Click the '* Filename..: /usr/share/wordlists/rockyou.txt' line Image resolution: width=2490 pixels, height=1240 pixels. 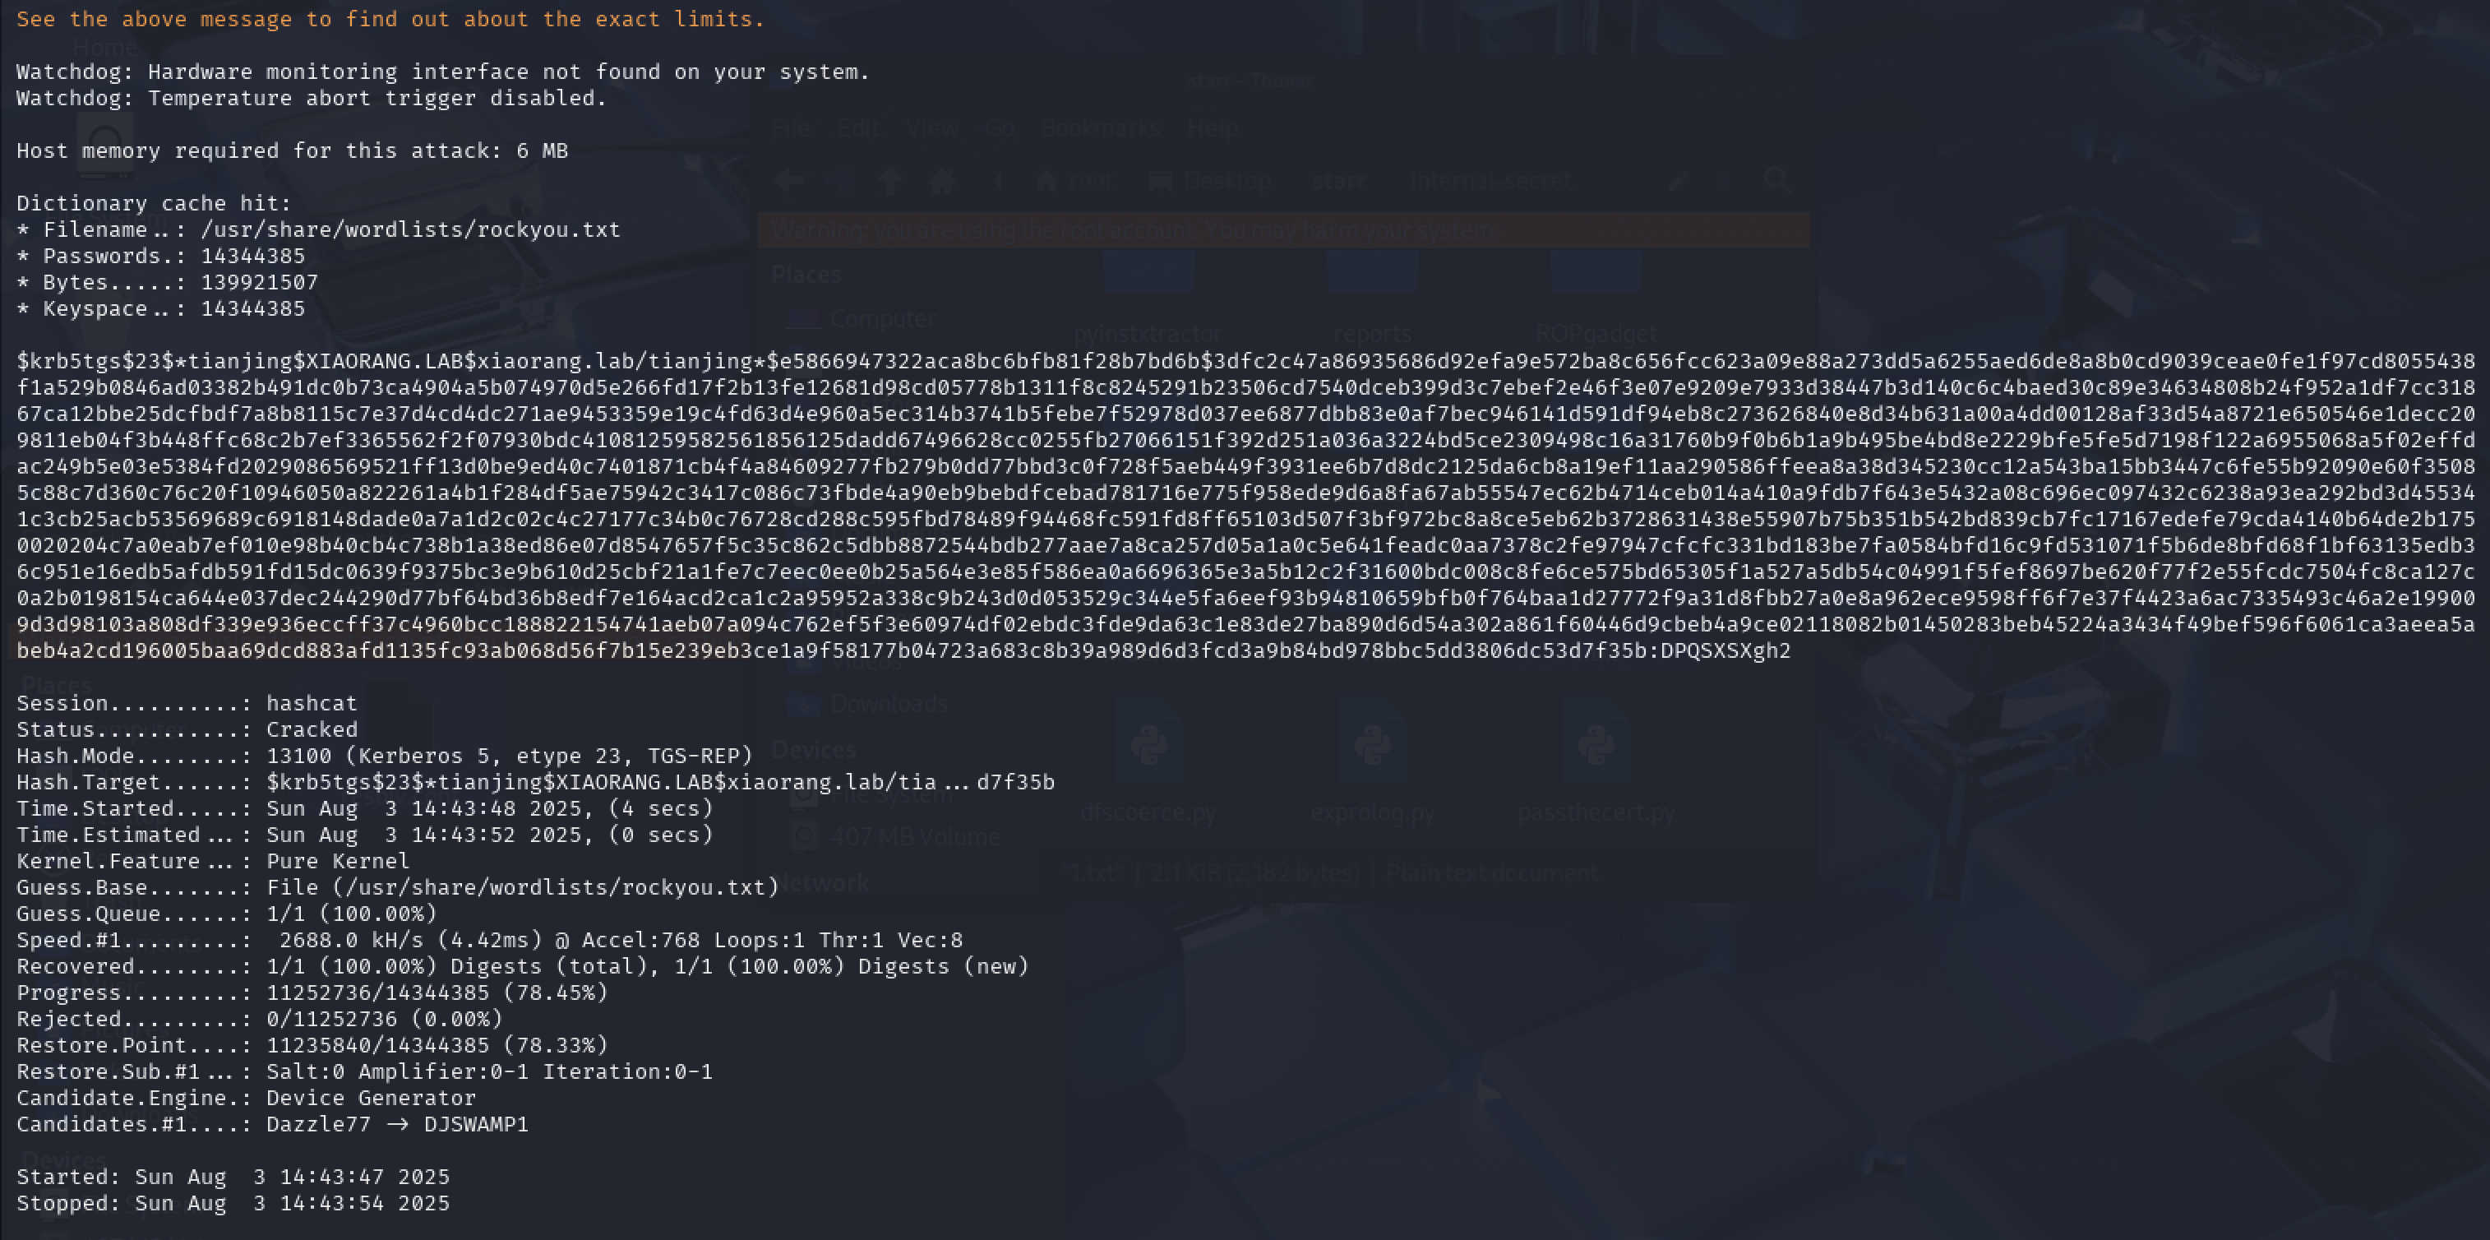click(318, 229)
